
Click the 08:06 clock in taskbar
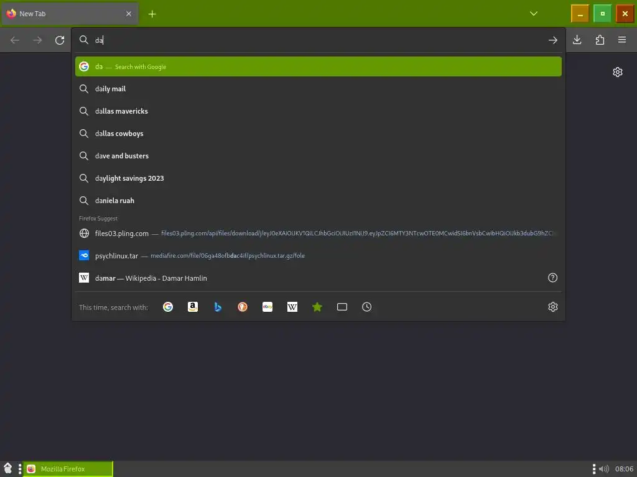click(x=624, y=469)
